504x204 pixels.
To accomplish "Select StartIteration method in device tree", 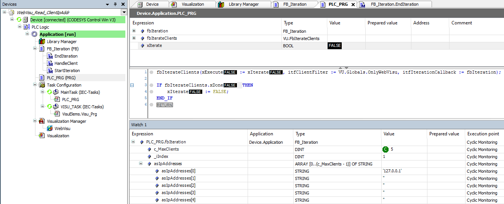I will click(x=67, y=71).
